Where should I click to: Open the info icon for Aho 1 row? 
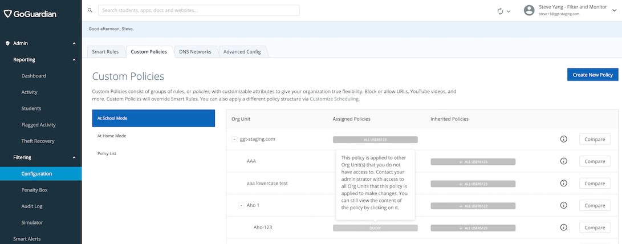pos(563,205)
